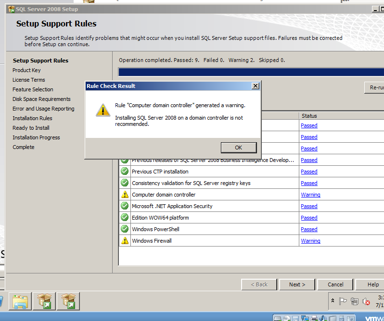Open the Warning link for Computer domain controller

(310, 195)
